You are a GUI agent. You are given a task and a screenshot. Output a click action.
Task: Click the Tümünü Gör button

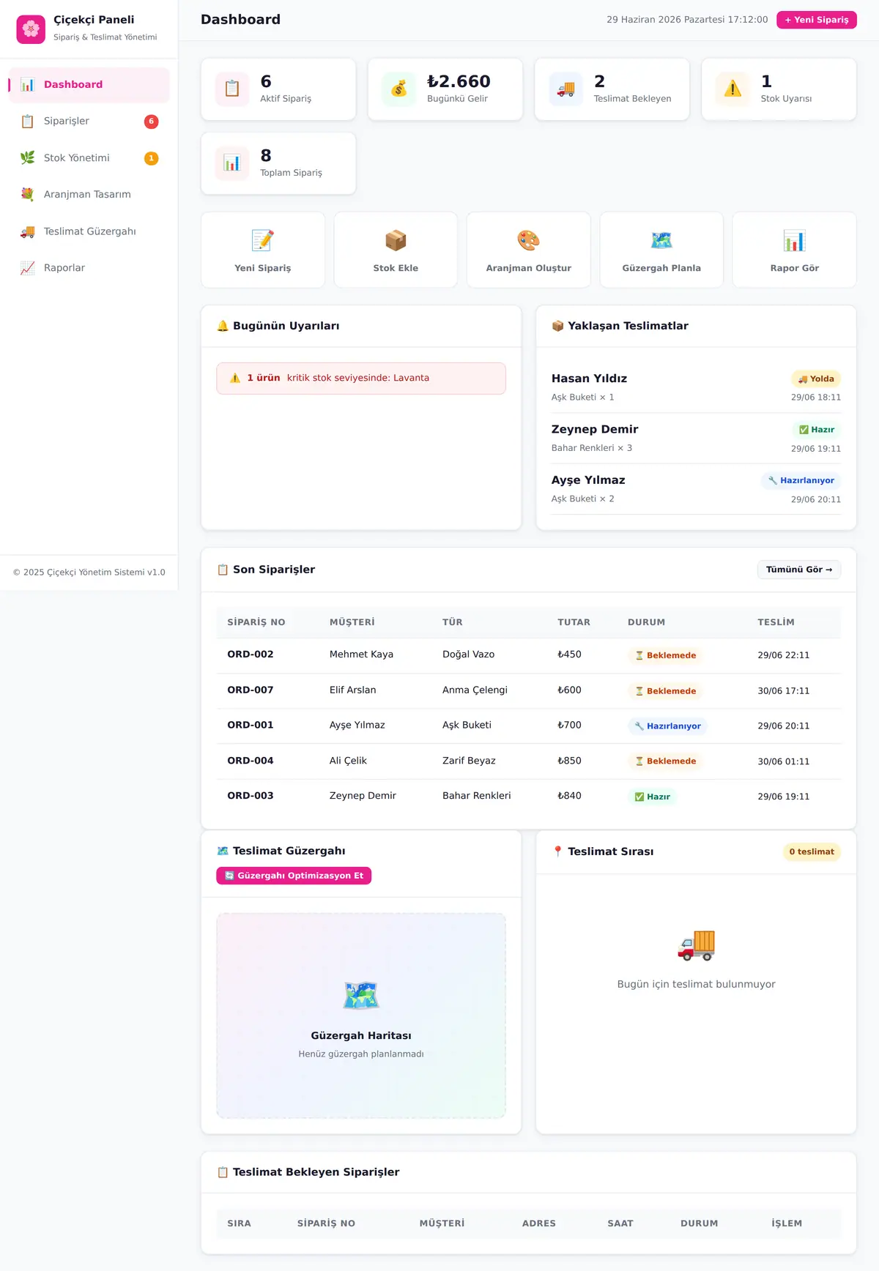point(799,570)
